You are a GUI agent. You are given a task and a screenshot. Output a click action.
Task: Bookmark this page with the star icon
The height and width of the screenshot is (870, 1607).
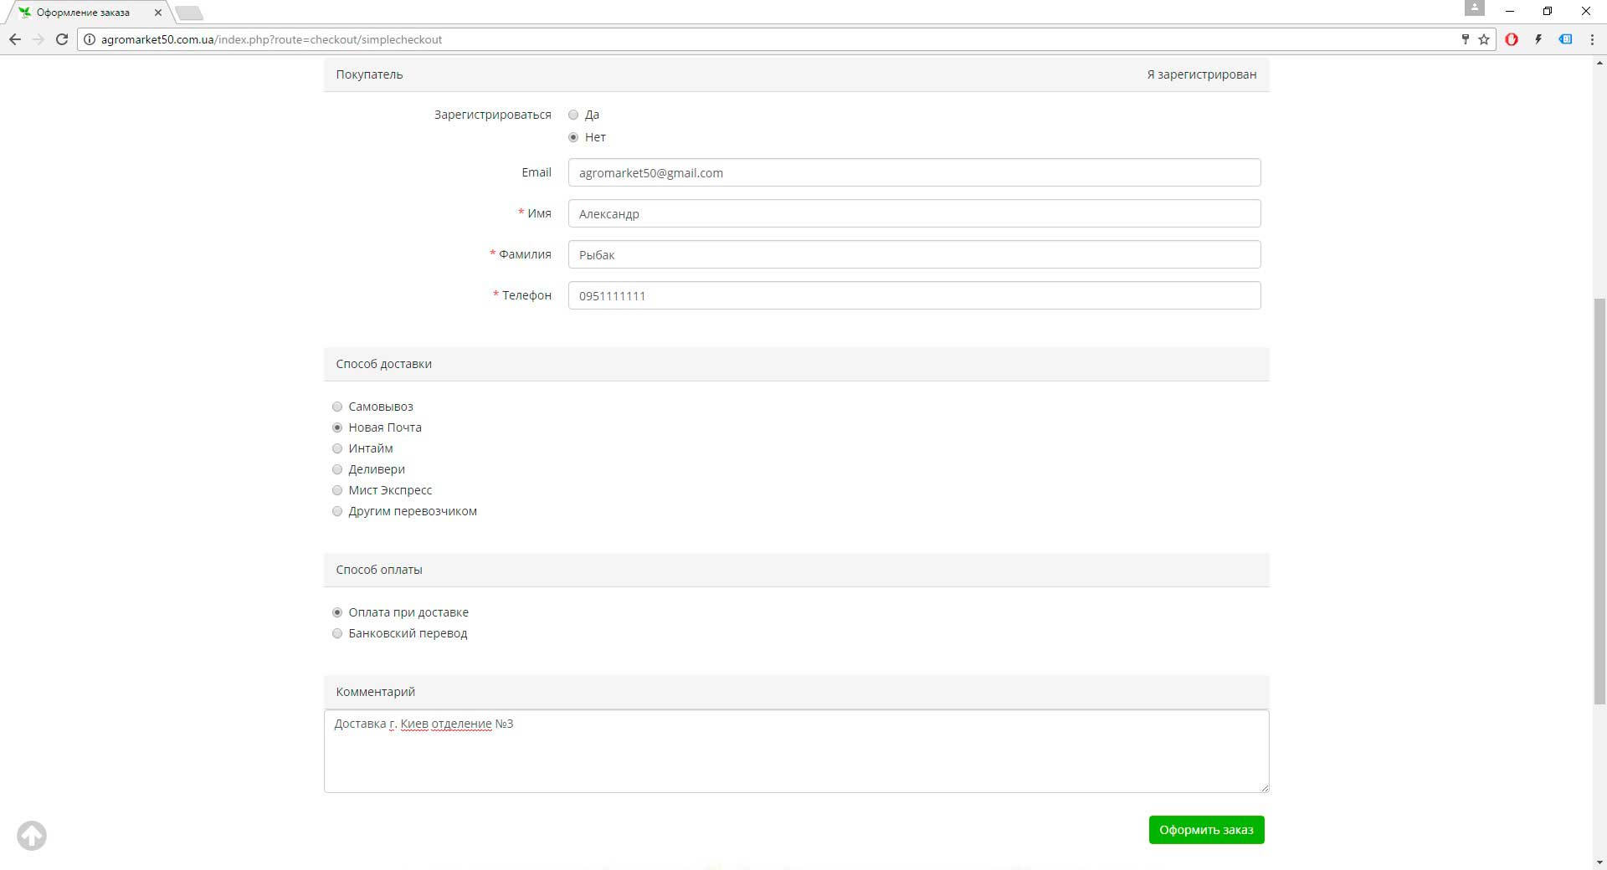pos(1484,39)
